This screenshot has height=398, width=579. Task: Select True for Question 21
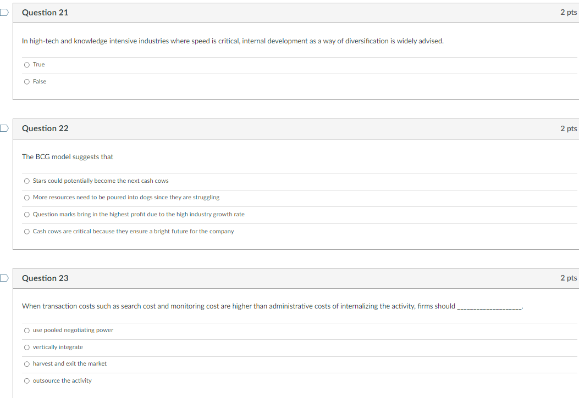pos(26,65)
